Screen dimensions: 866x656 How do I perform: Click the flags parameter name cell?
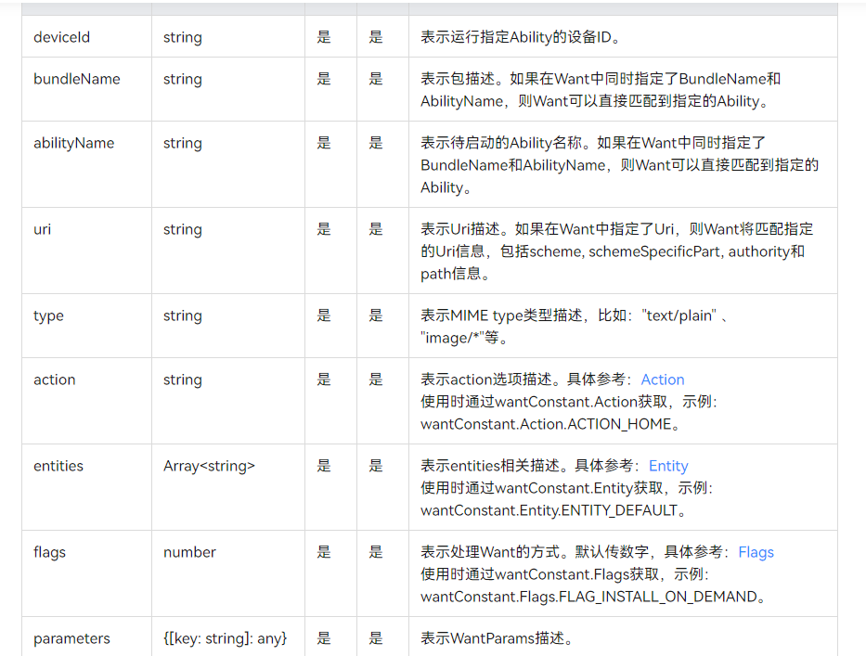[86, 572]
